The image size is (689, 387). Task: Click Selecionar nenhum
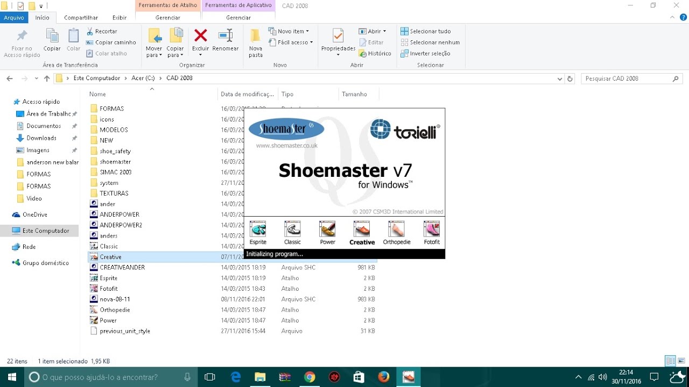pyautogui.click(x=430, y=42)
